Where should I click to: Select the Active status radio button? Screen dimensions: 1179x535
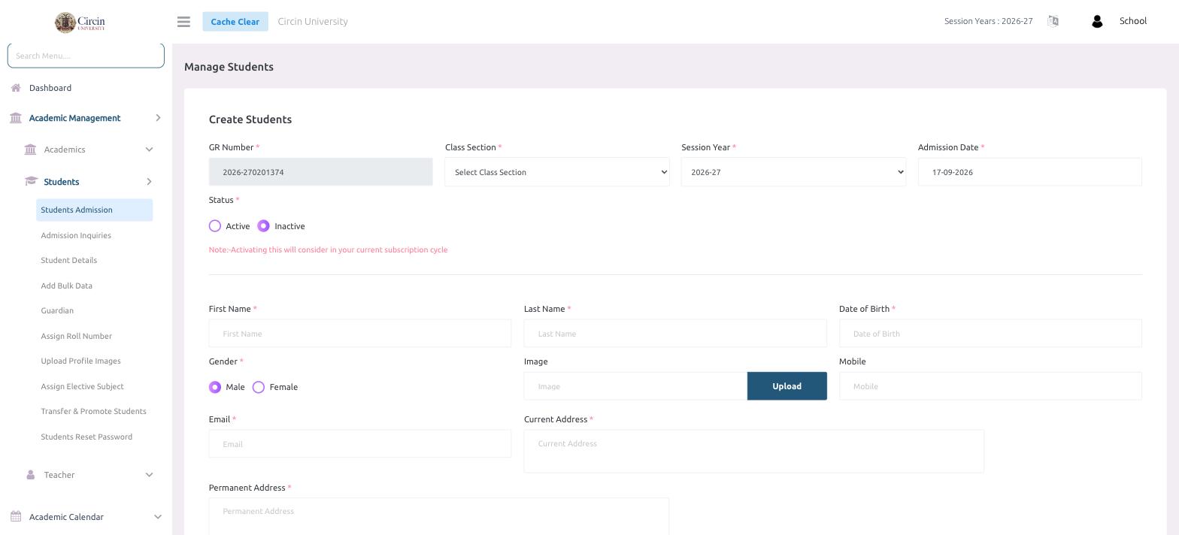point(215,226)
